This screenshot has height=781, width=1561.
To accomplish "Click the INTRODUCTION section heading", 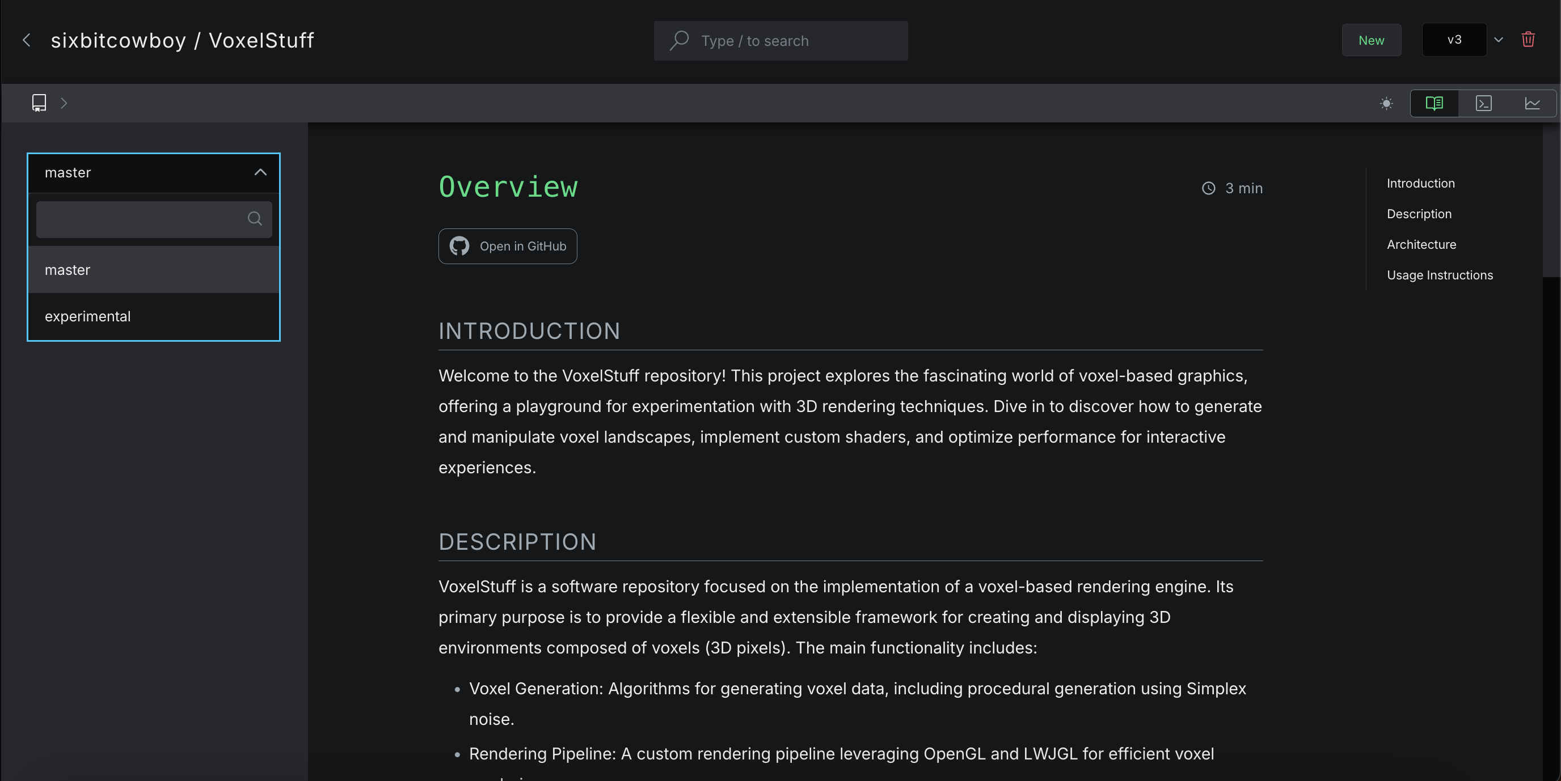I will click(529, 330).
